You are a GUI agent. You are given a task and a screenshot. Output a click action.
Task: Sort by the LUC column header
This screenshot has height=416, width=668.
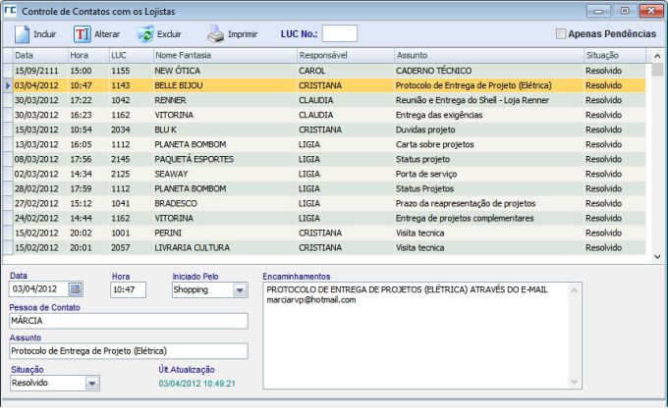(131, 55)
